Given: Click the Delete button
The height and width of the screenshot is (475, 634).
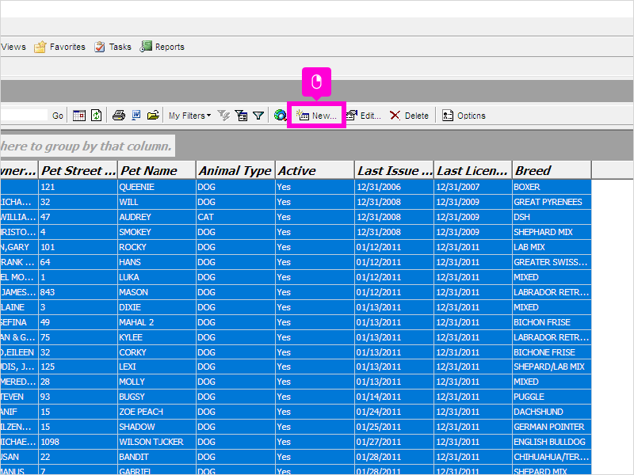Looking at the screenshot, I should coord(409,116).
